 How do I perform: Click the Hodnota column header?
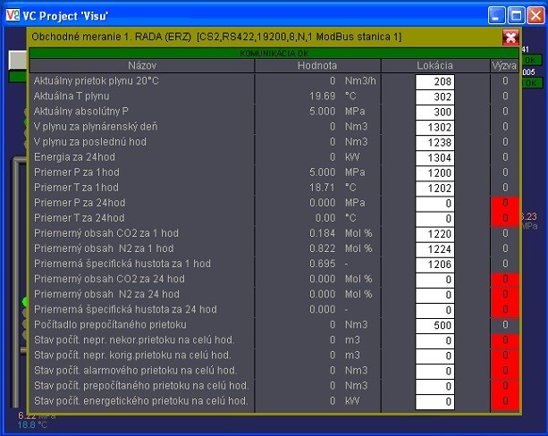pyautogui.click(x=317, y=66)
